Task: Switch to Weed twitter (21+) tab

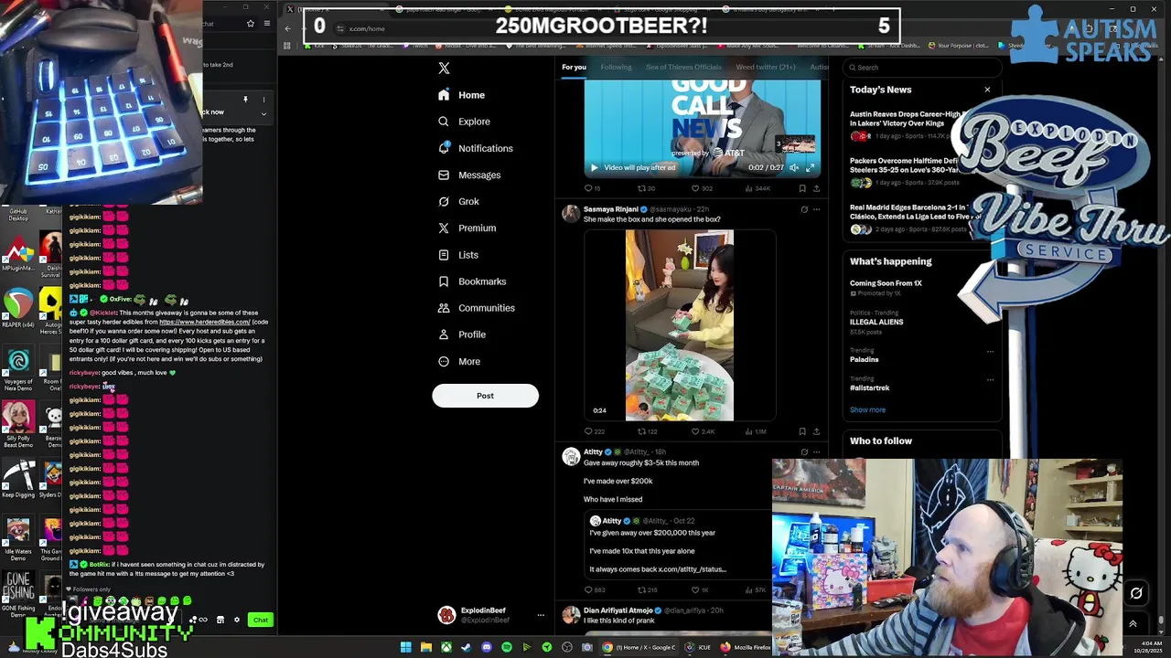Action: 766,67
